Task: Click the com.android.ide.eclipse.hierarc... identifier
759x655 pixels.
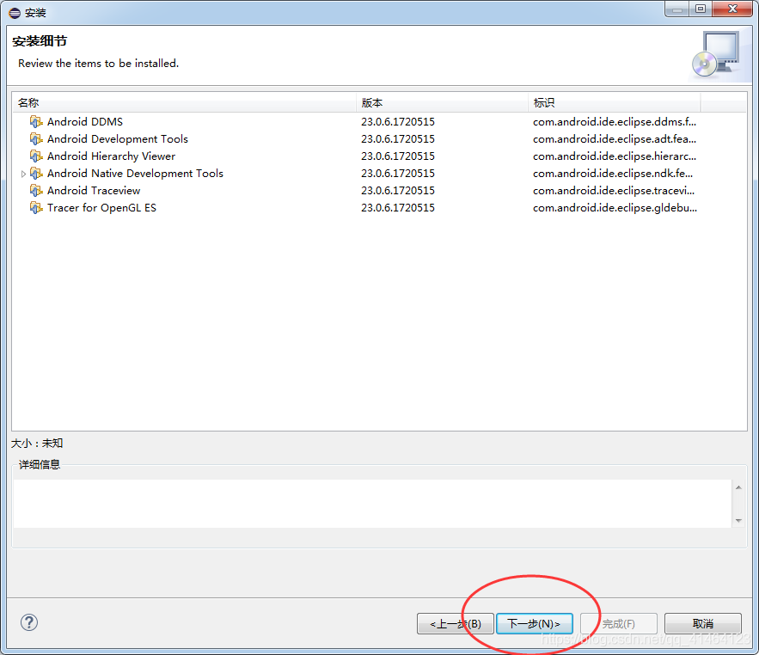Action: (x=615, y=156)
